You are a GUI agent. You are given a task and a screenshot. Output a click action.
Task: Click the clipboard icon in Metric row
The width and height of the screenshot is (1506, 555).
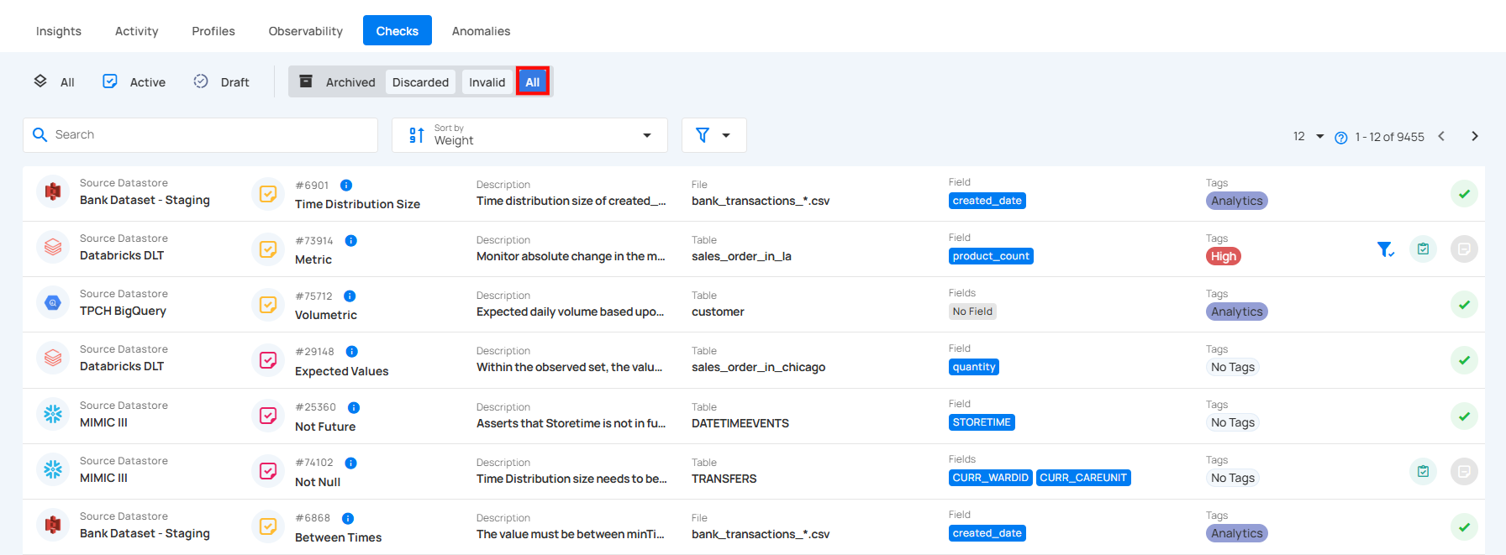coord(1423,249)
